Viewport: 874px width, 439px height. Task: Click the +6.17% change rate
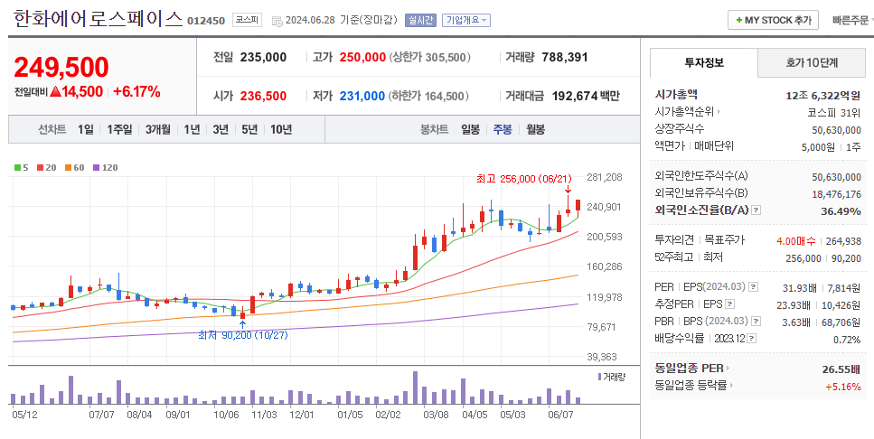click(x=136, y=91)
